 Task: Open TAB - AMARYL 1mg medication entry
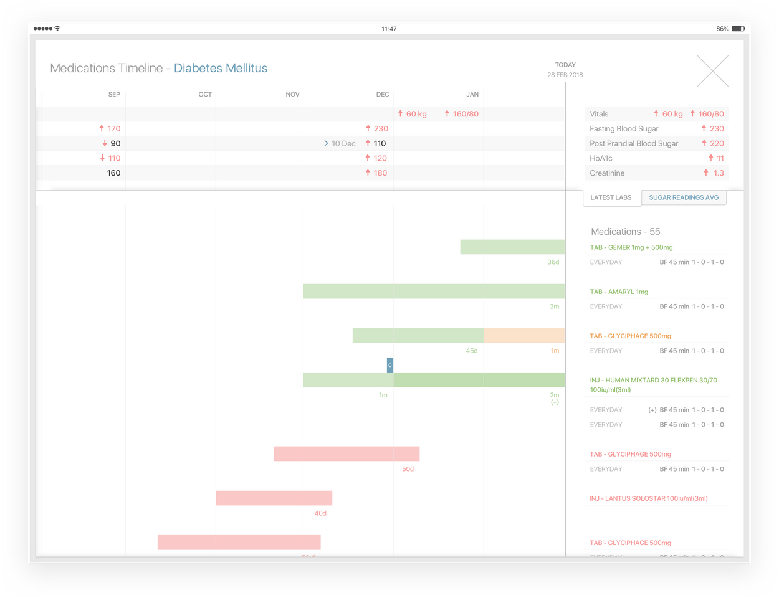[619, 292]
